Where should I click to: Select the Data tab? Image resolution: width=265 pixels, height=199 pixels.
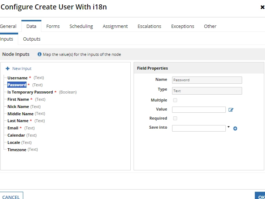click(x=32, y=26)
